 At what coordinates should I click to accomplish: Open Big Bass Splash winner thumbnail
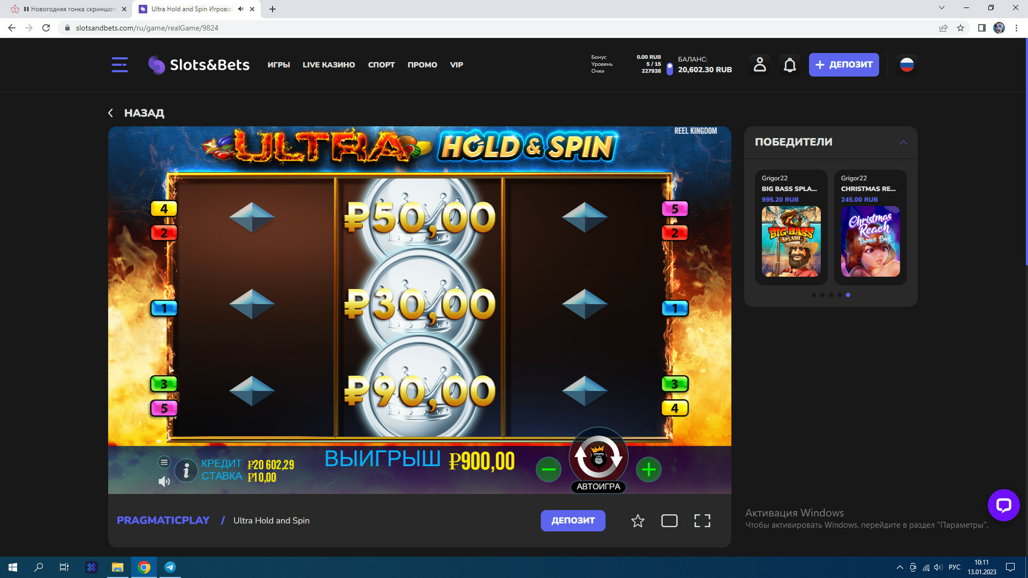pyautogui.click(x=791, y=241)
